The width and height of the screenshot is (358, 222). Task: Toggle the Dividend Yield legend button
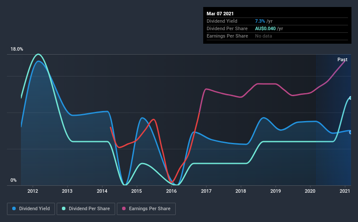pos(31,209)
